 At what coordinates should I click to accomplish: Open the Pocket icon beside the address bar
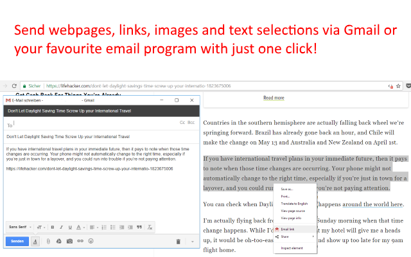coord(408,85)
